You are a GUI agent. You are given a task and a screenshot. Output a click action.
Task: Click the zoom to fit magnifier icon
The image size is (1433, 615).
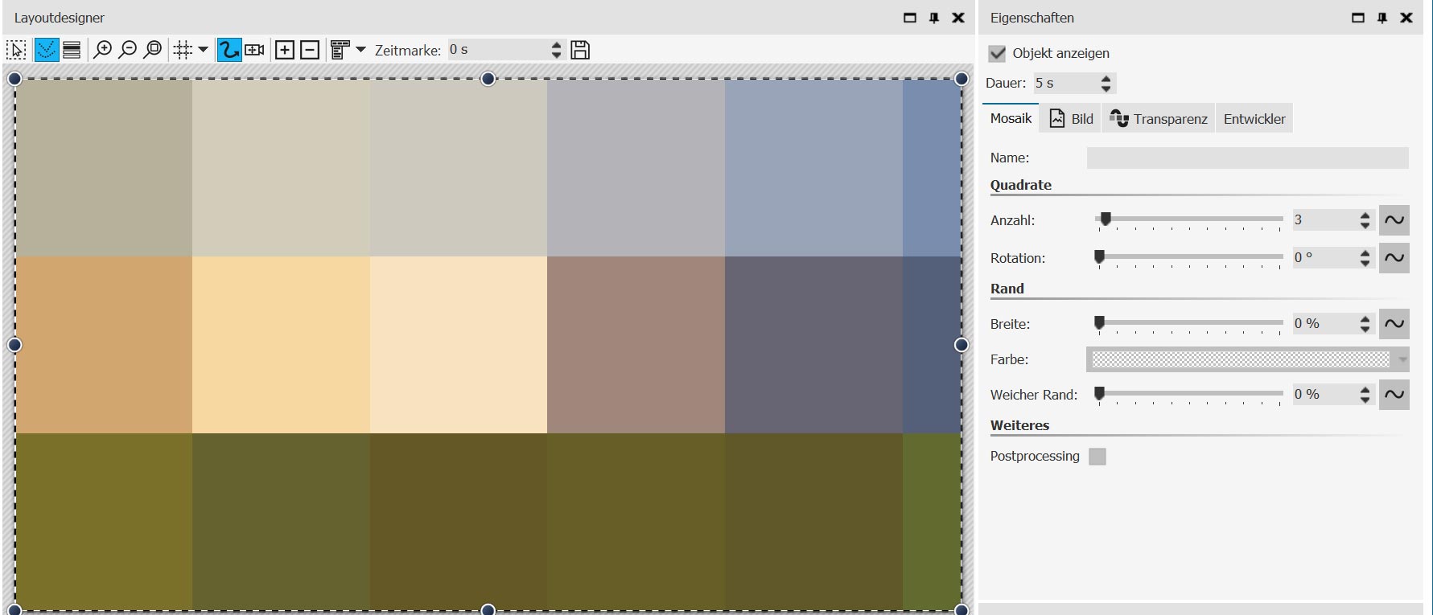(152, 50)
